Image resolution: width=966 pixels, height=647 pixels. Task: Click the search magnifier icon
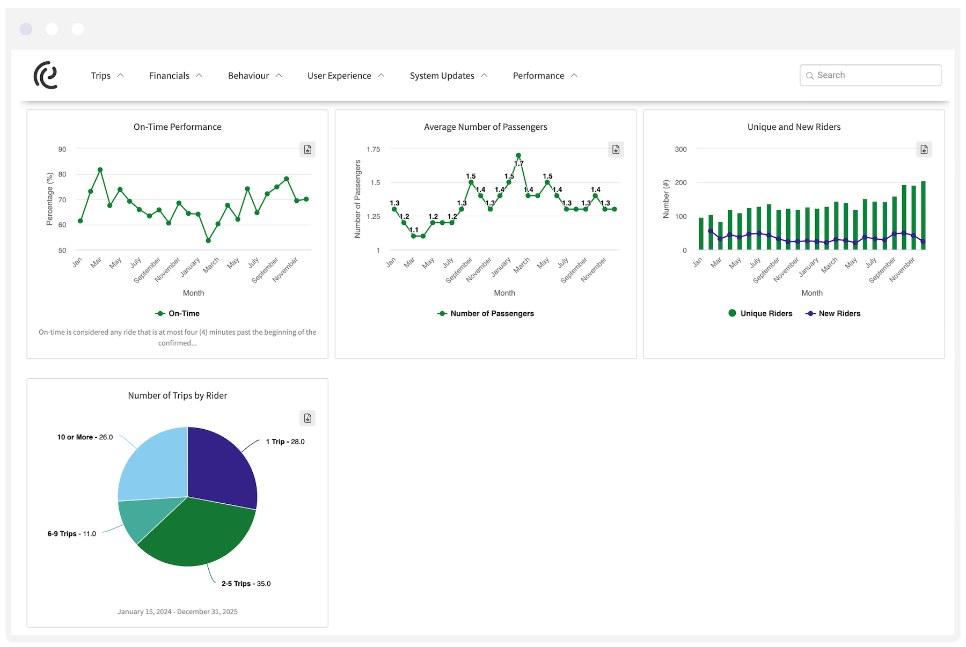point(810,76)
